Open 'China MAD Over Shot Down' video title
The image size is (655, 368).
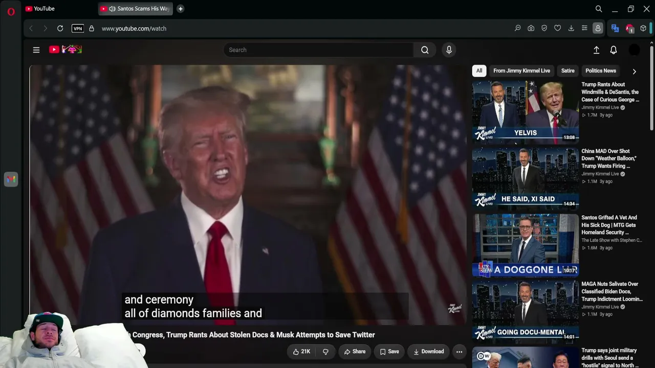point(609,158)
